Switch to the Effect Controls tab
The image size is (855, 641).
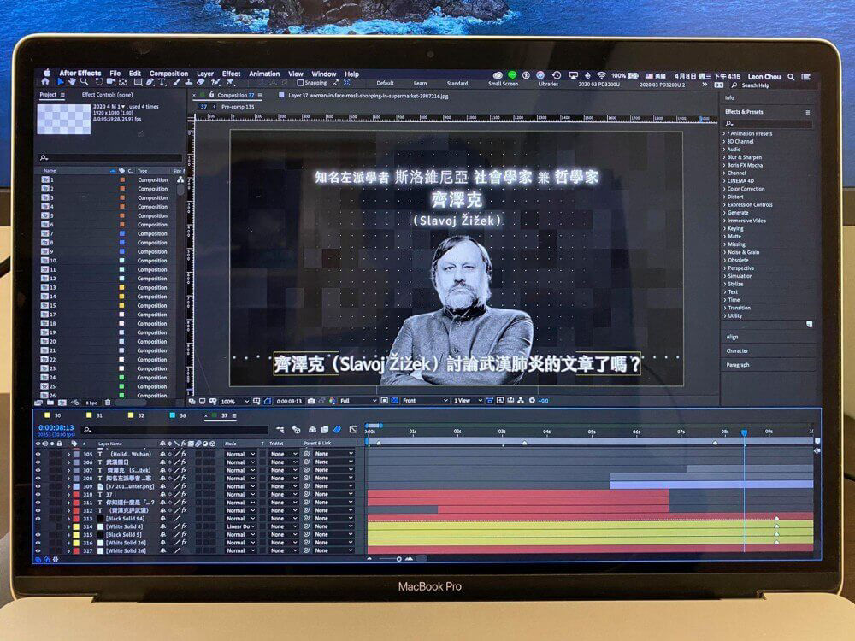(x=108, y=95)
